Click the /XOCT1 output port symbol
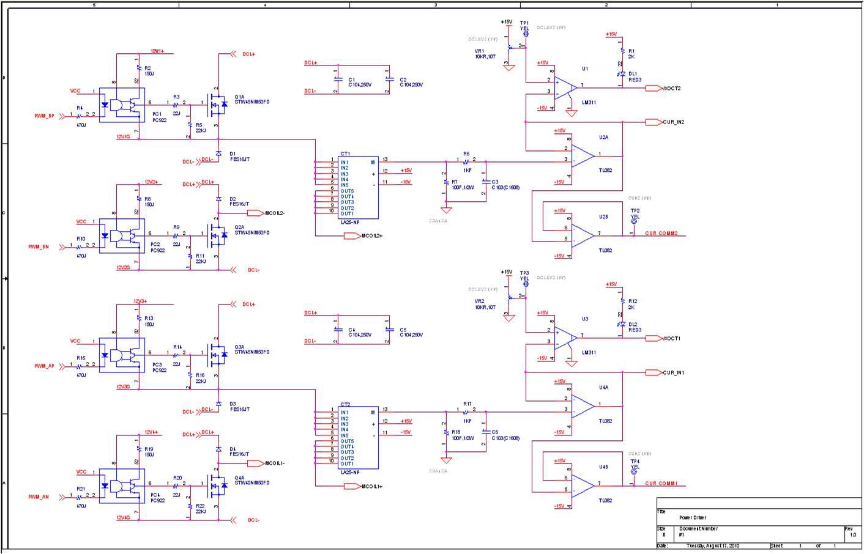This screenshot has height=554, width=864. pyautogui.click(x=654, y=338)
